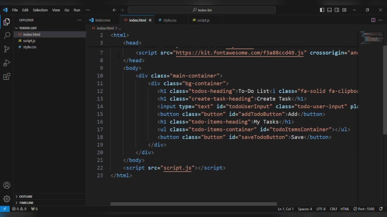Open editor More Actions ellipsis
Screen dimensions: 387x217
381,20
